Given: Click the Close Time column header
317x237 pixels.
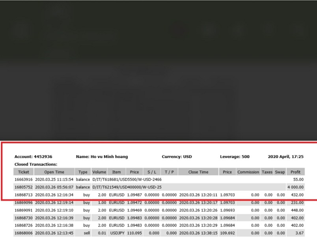Looking at the screenshot, I should 198,172.
